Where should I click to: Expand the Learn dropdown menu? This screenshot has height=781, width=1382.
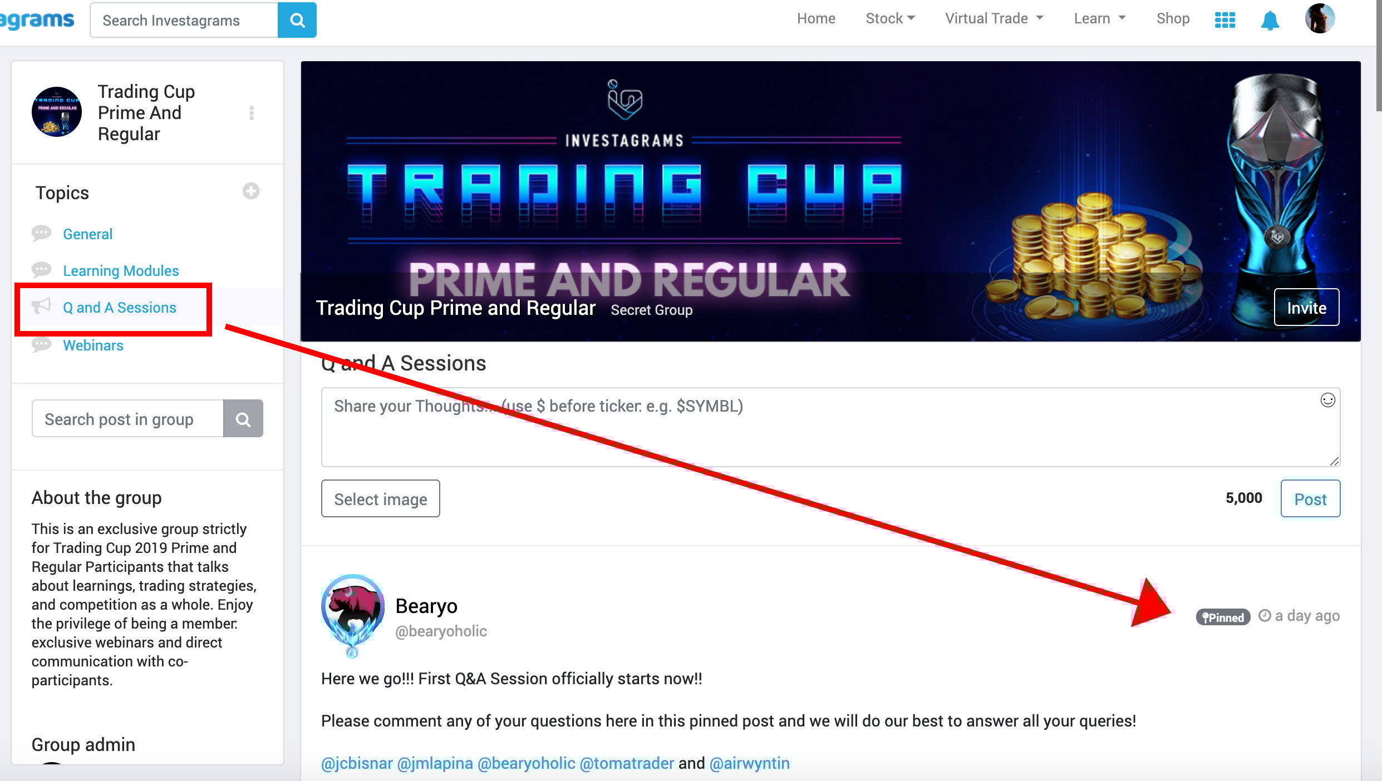1099,18
